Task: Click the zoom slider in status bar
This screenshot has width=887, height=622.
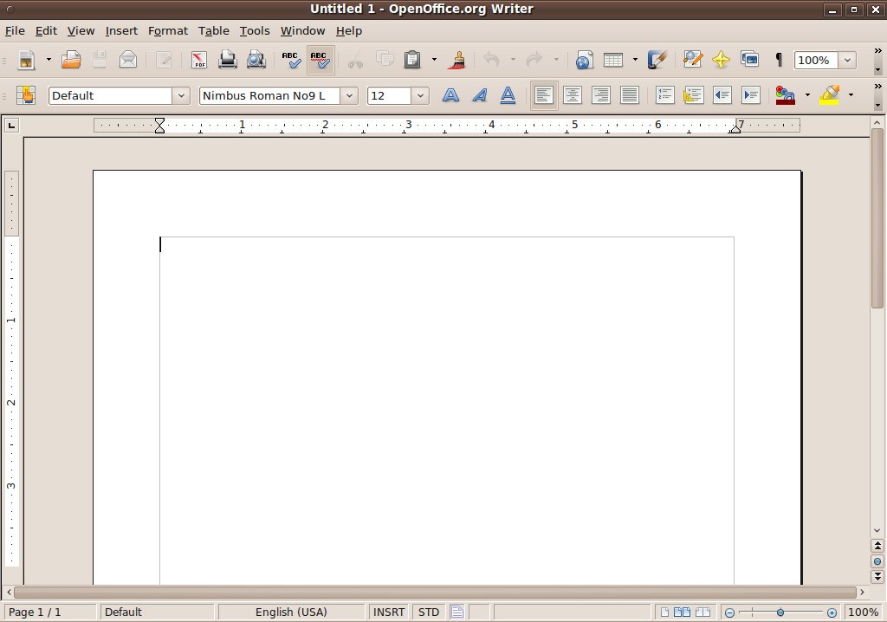Action: [780, 612]
